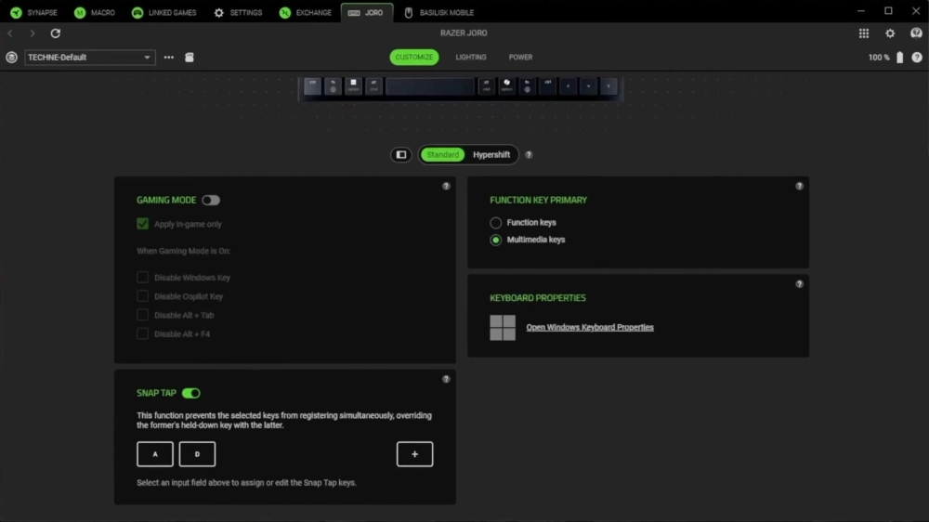Screen dimensions: 929x522
Task: Expand the TECHNE-Default profile dropdown
Action: coord(90,58)
